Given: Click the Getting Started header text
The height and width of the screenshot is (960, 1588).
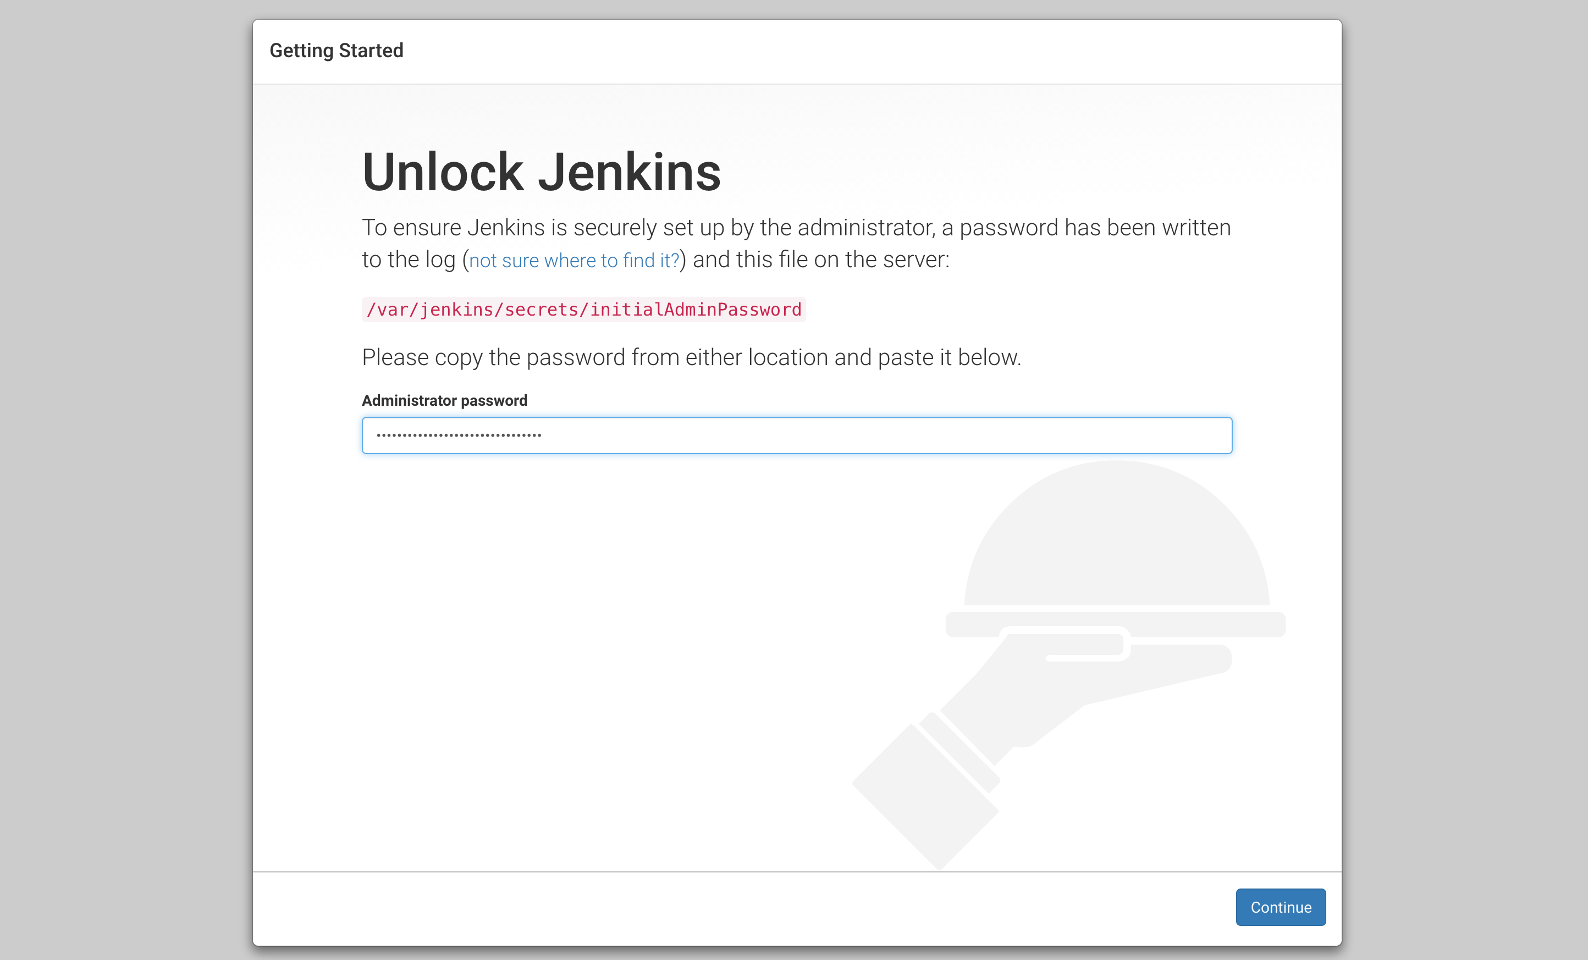Looking at the screenshot, I should (337, 50).
